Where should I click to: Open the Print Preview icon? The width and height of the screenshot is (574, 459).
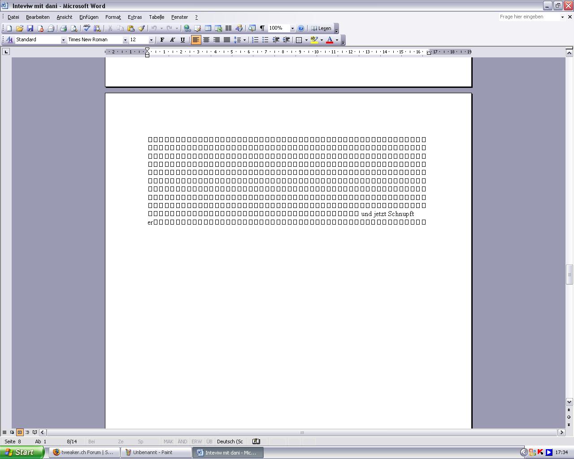74,28
